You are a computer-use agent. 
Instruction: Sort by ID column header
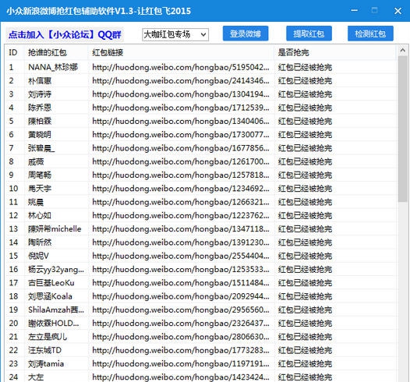coord(15,53)
